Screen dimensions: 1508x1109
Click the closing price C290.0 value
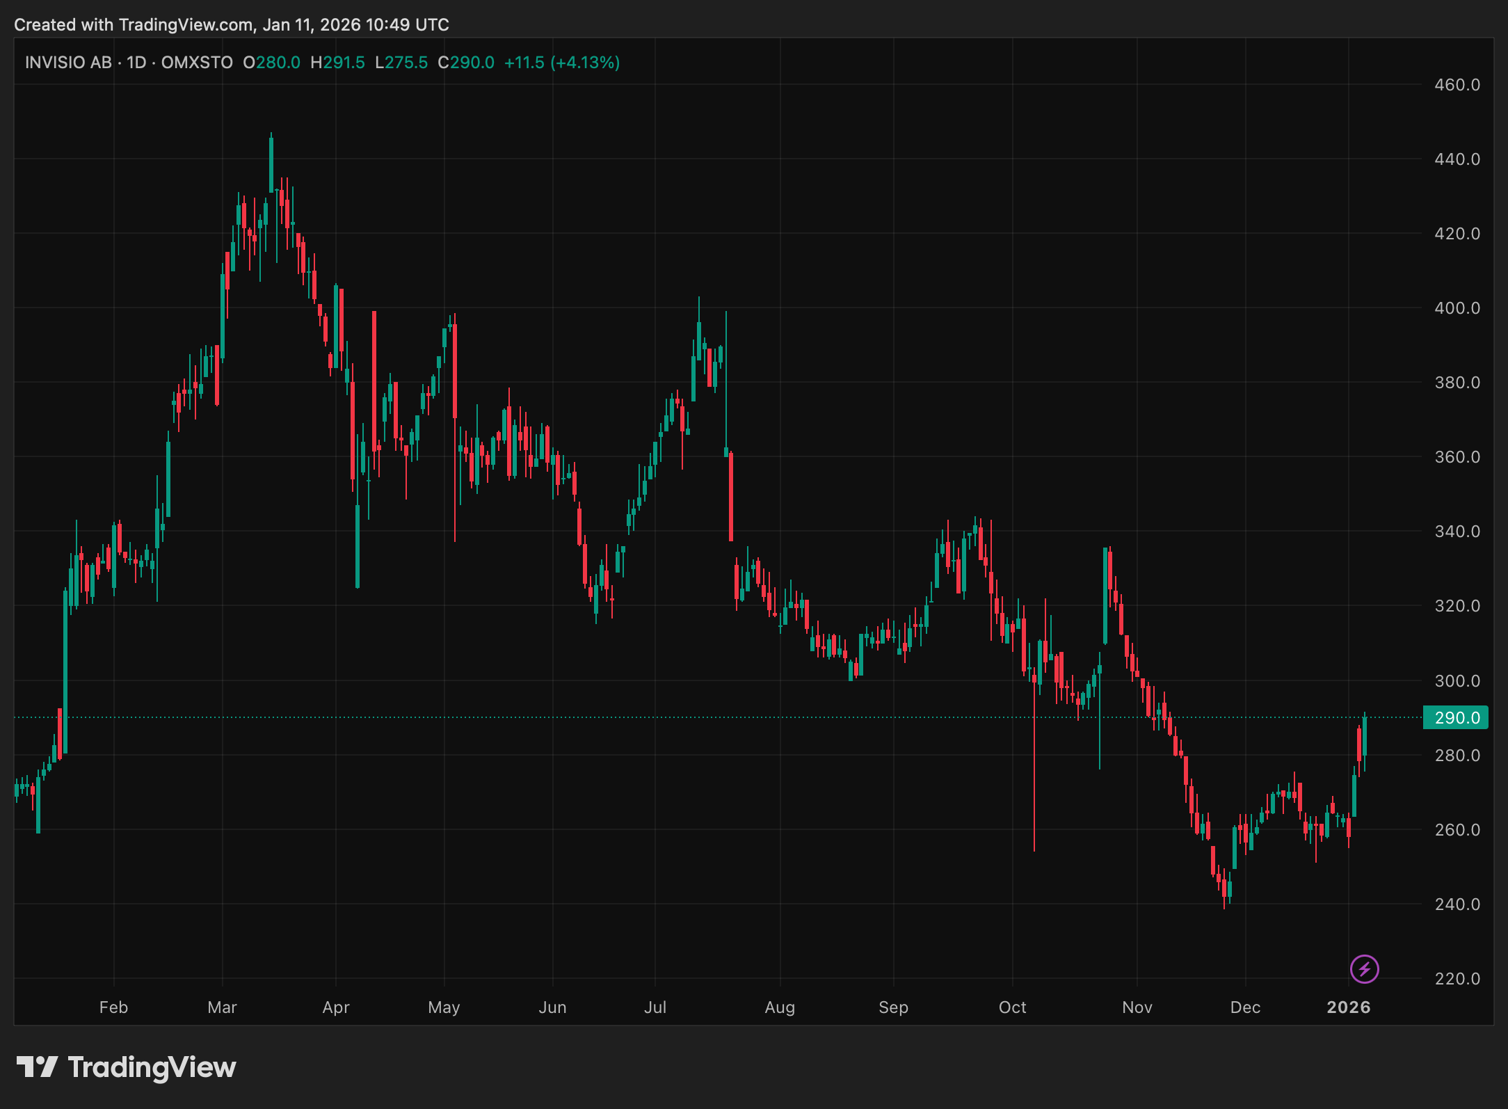point(465,63)
